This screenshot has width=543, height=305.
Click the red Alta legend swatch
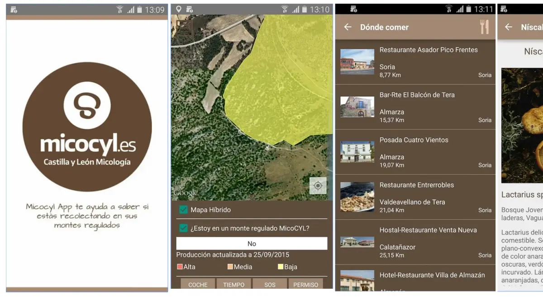click(x=180, y=267)
